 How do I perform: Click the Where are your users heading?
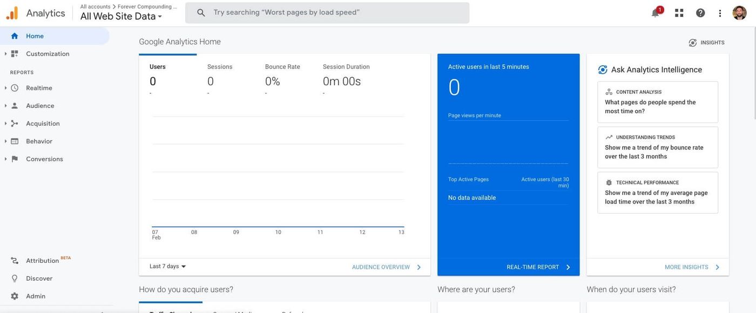476,289
